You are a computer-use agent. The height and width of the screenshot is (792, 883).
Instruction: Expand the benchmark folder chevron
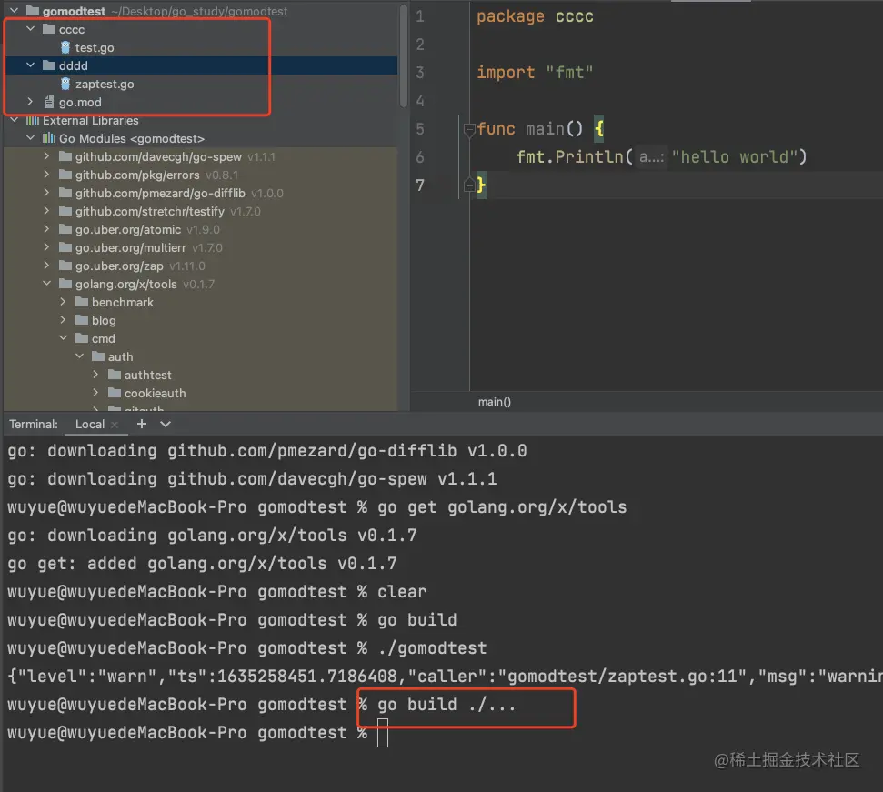click(x=64, y=302)
